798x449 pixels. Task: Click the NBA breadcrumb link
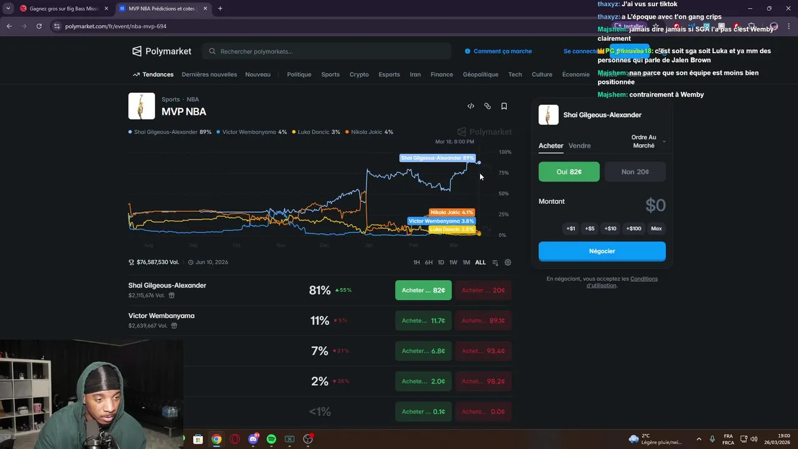(193, 99)
